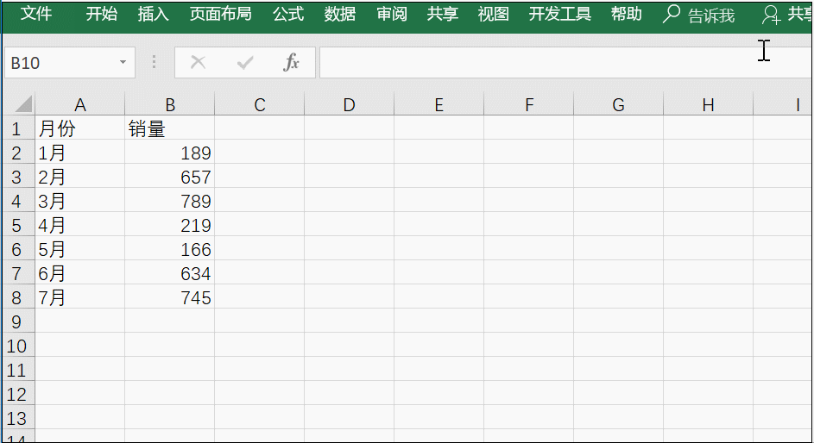
Task: Select the 销量 header cell
Action: (x=170, y=128)
